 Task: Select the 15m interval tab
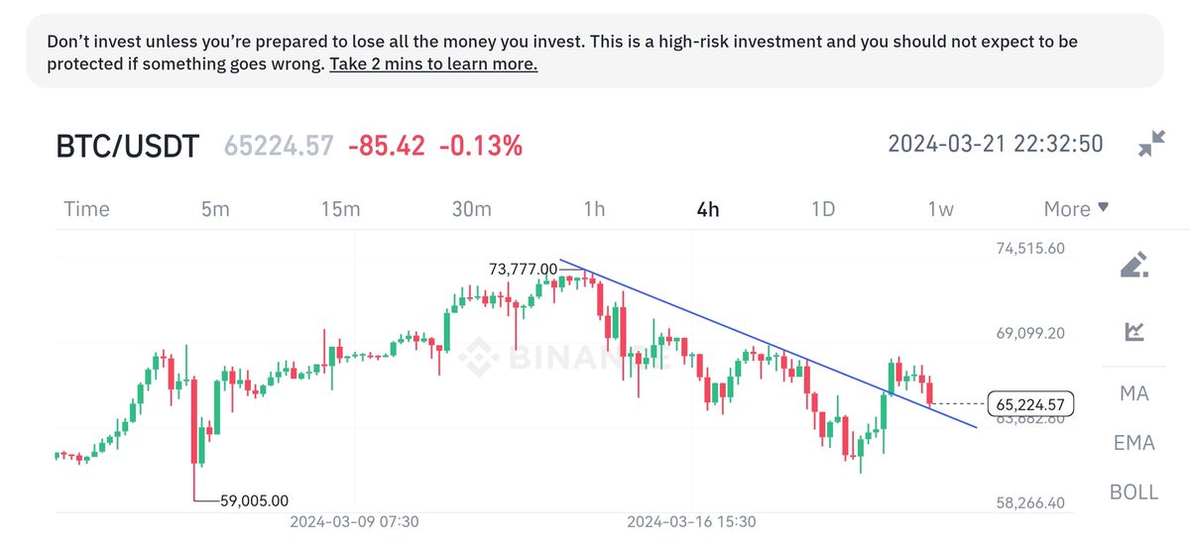point(340,209)
